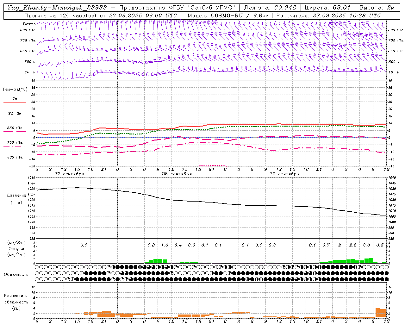Click the 985 tick on left pressure axis
This screenshot has height=324, width=405.
pos(32,239)
